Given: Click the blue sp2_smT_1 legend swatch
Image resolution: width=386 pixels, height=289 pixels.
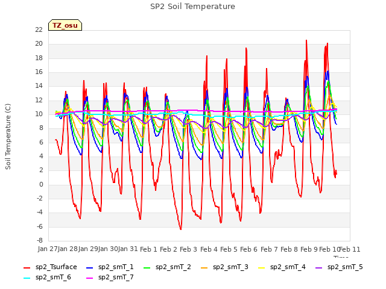Looking at the screenshot, I should pyautogui.click(x=90, y=267).
